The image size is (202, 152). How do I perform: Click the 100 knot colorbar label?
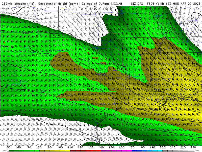(x=60, y=147)
